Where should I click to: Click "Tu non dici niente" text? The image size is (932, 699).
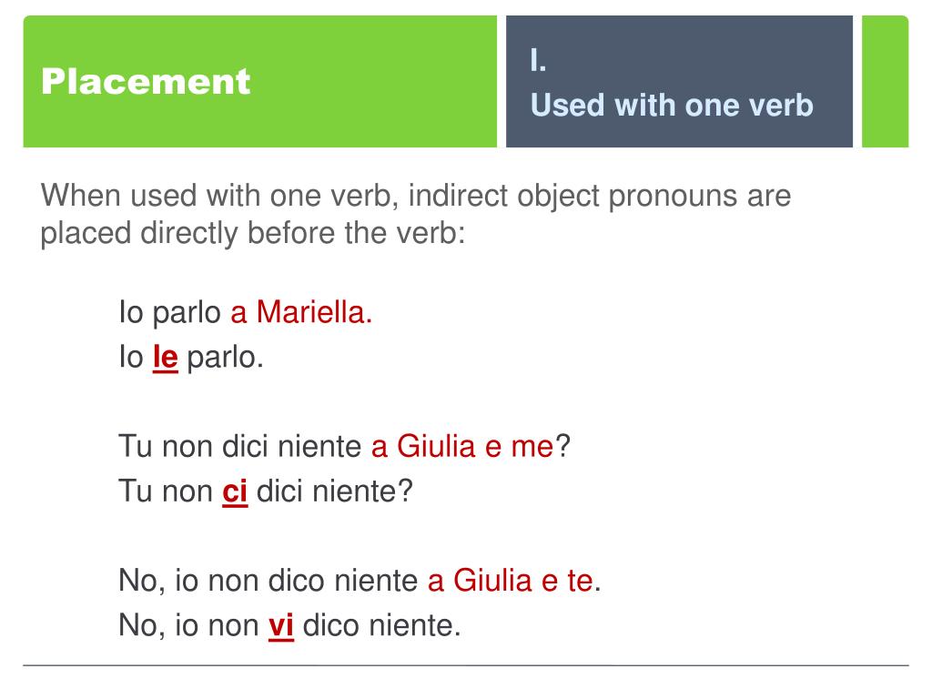tap(239, 446)
